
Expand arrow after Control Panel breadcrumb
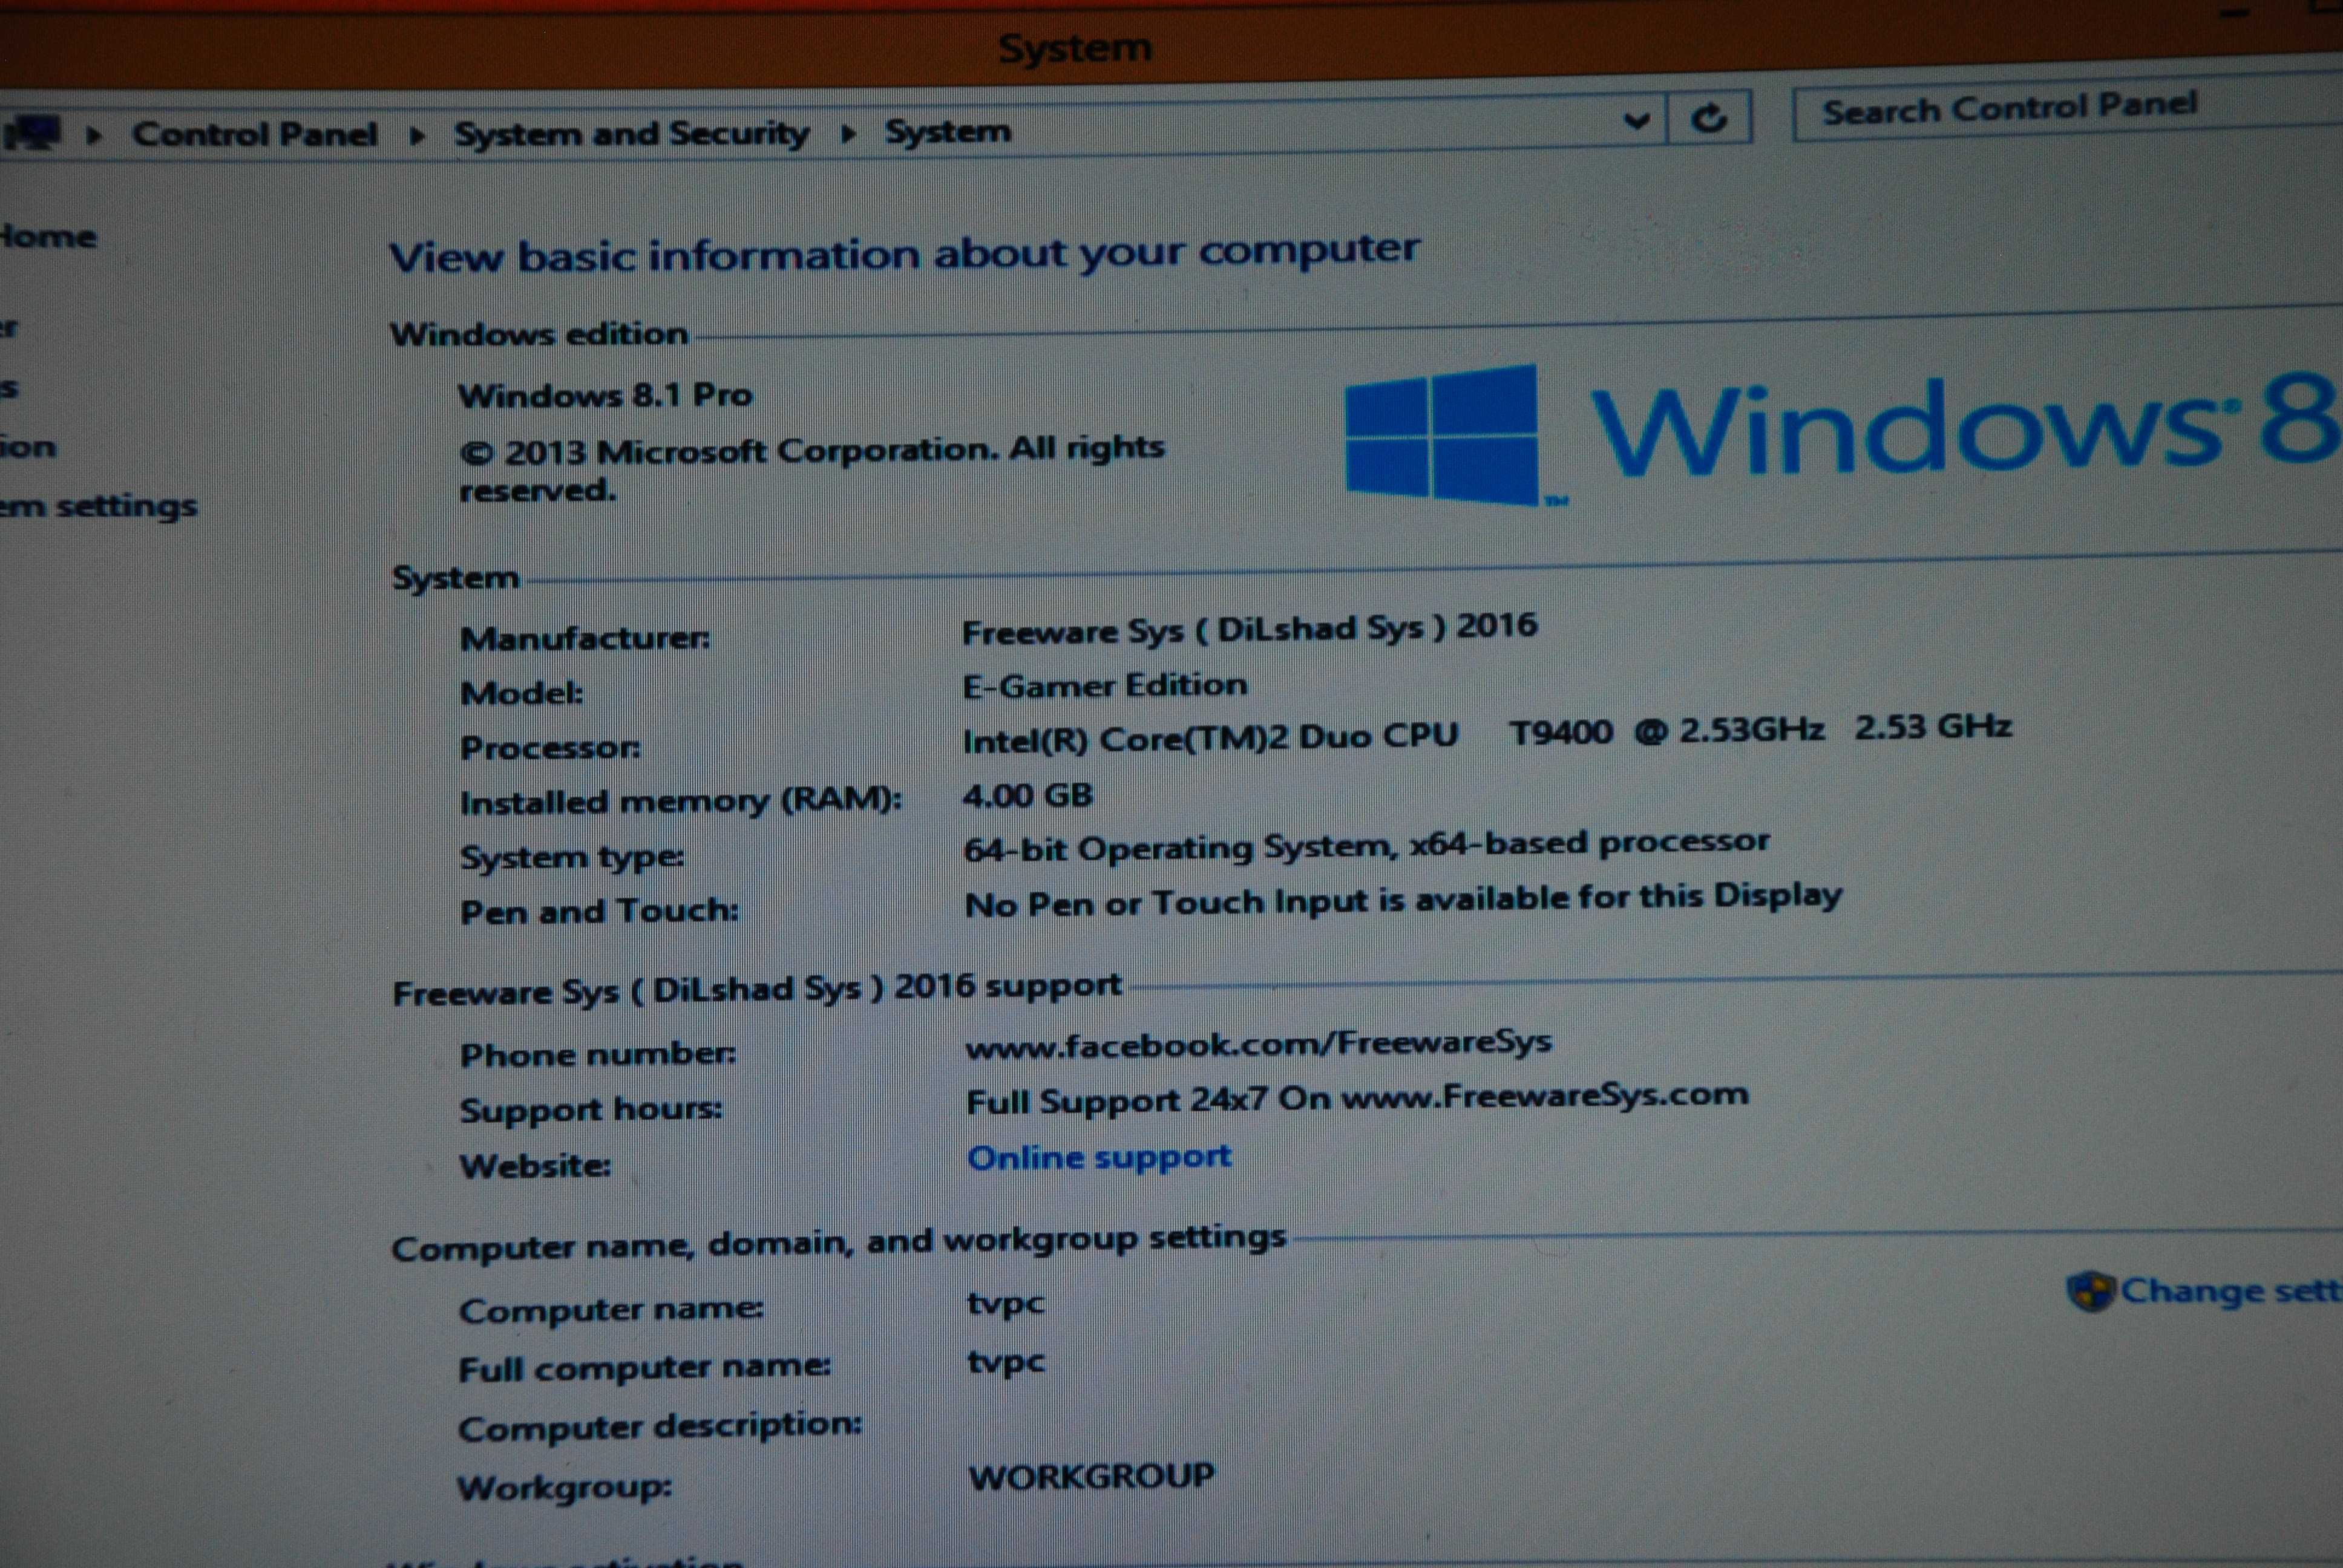(x=417, y=134)
